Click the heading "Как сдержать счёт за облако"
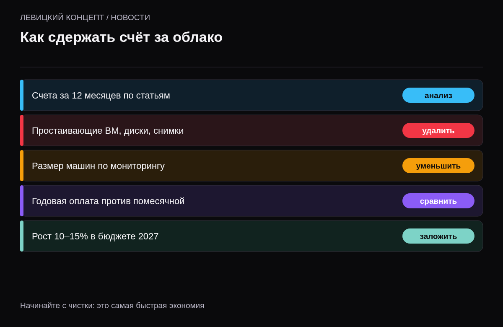Image resolution: width=503 pixels, height=327 pixels. point(121,37)
